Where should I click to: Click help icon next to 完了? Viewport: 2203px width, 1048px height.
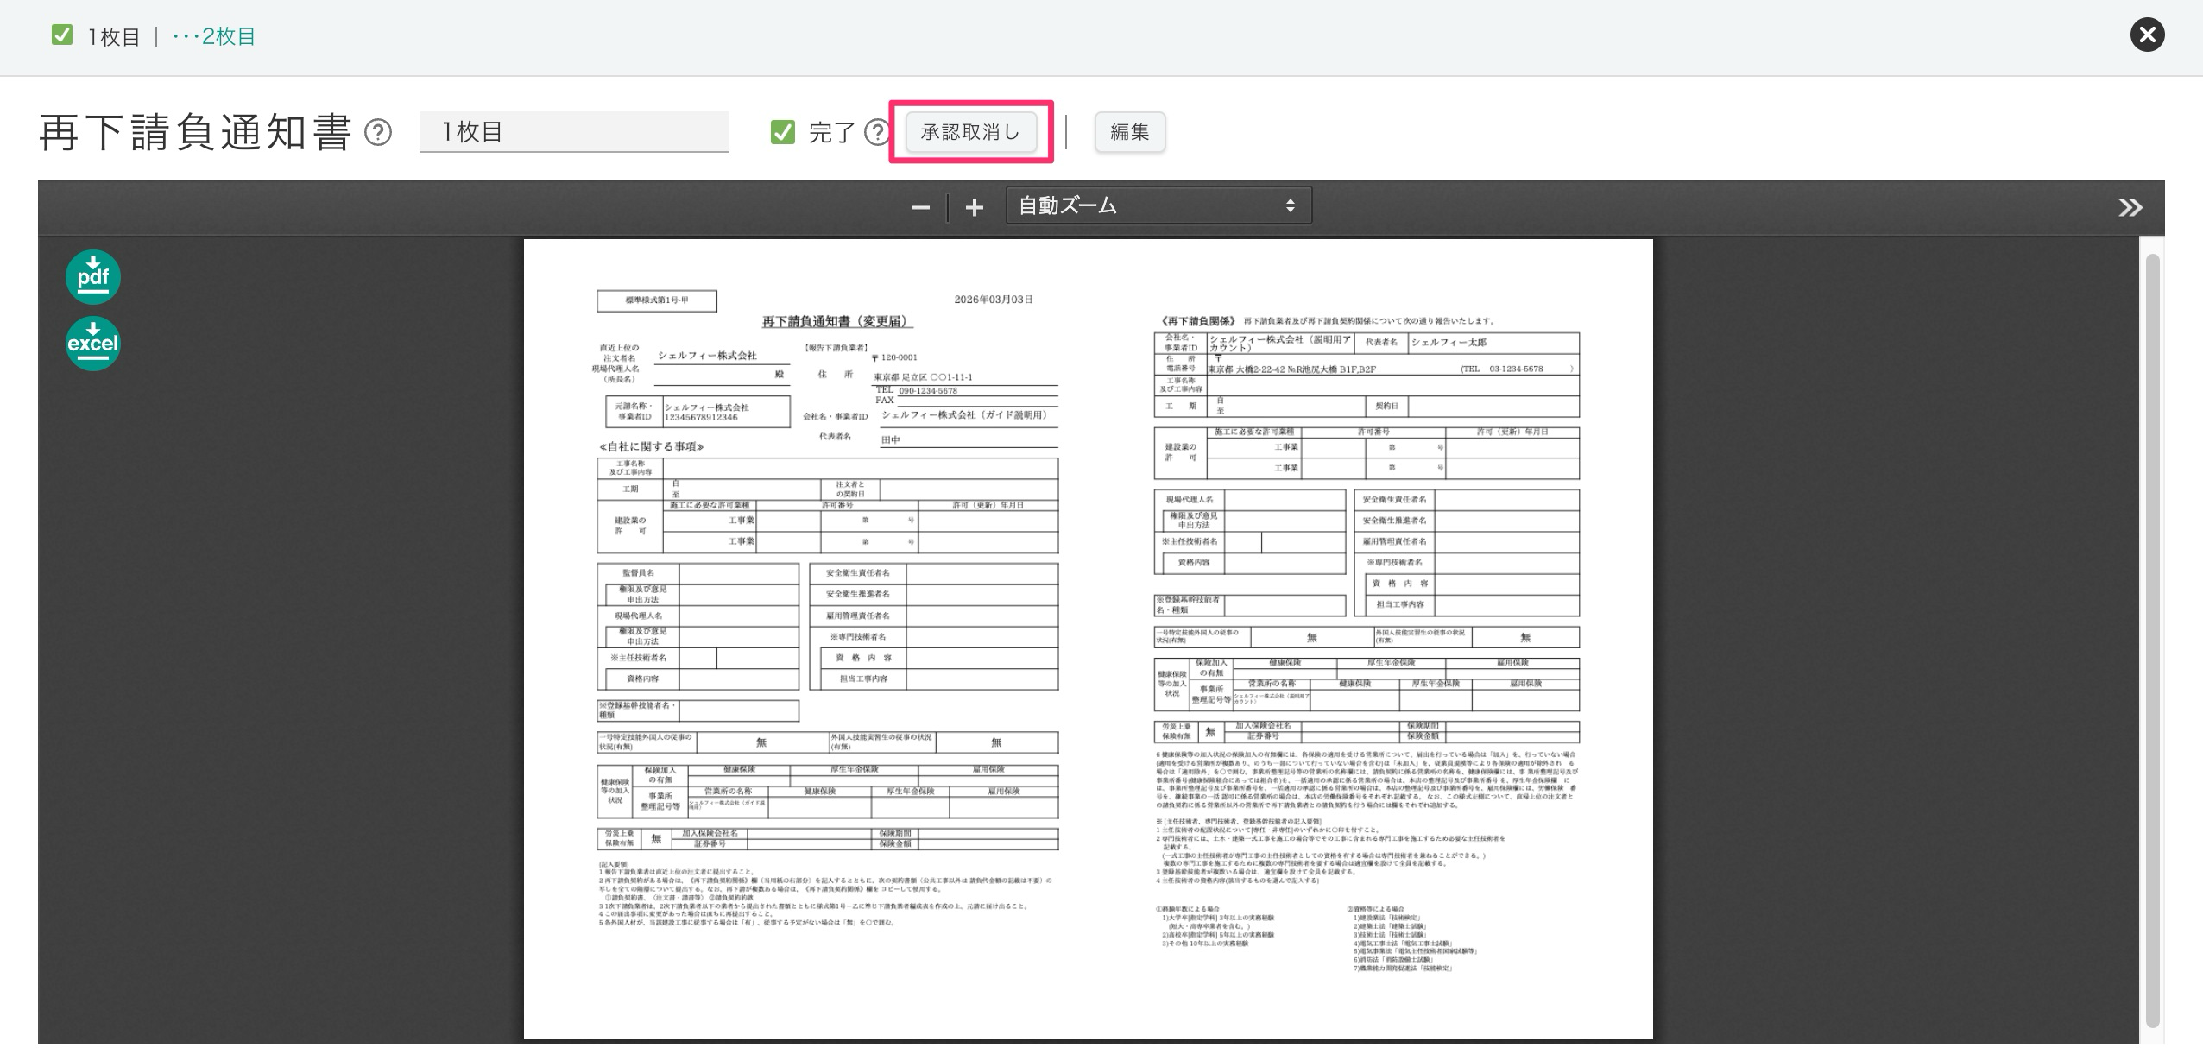click(877, 132)
